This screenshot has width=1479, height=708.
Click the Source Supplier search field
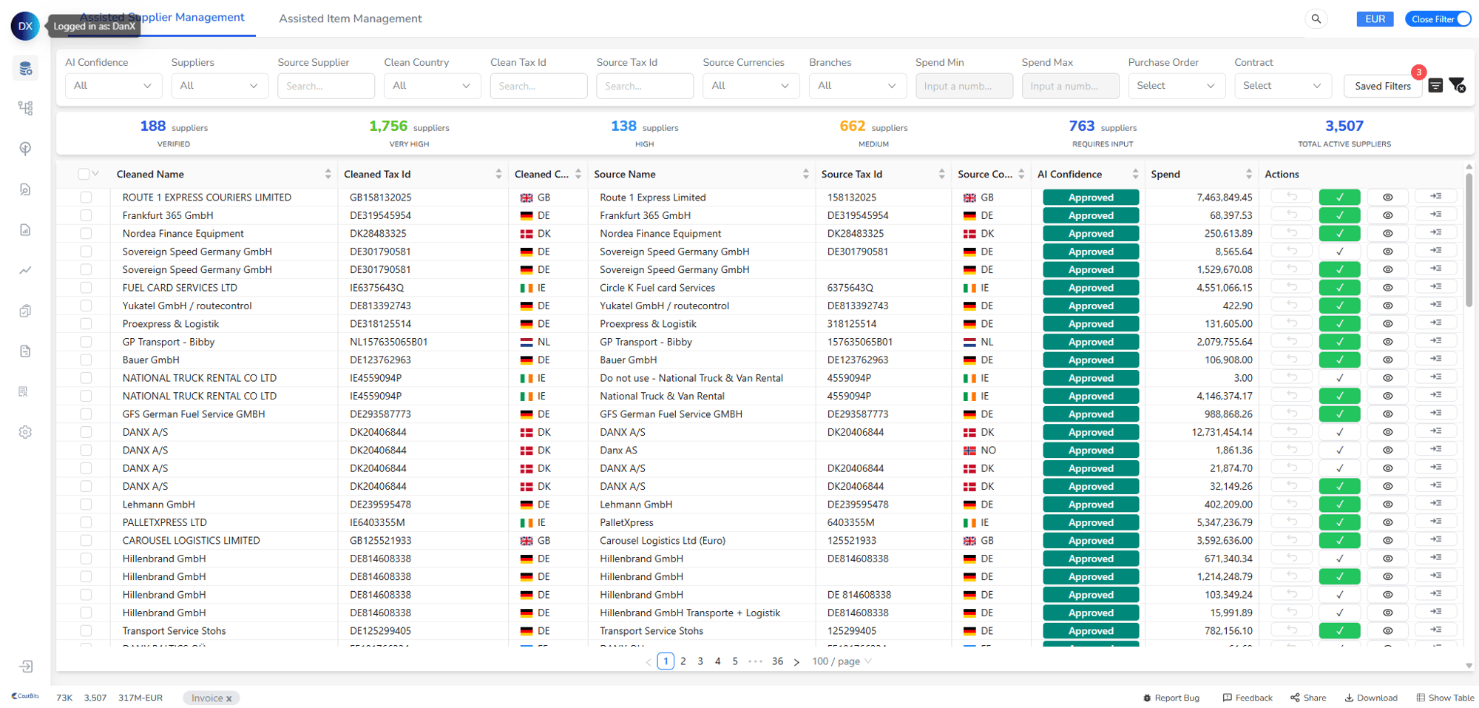click(x=325, y=86)
